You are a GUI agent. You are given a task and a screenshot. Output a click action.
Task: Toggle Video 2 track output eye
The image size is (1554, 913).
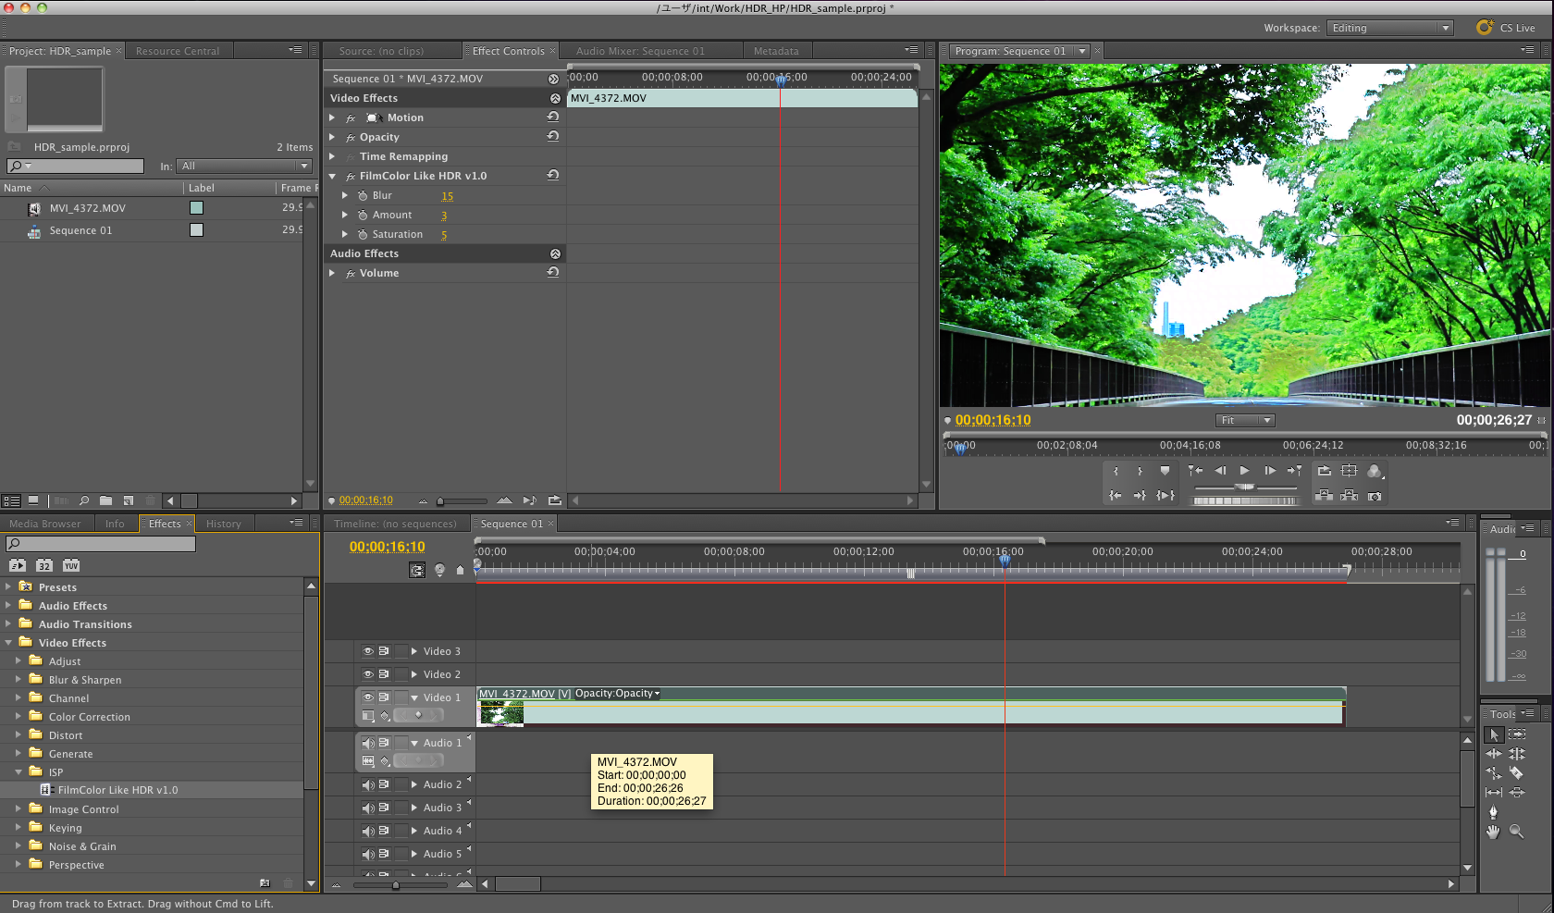coord(368,674)
